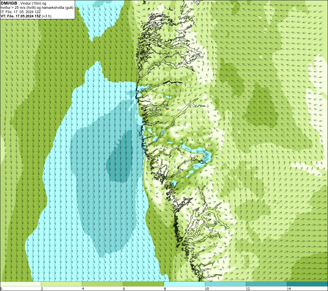The width and height of the screenshot is (328, 291).
Task: Click the 'VT: Fös. 17.05.2024 15Z' line
Action: click(21, 16)
